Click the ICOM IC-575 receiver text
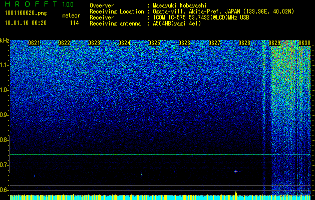Image resolution: width=315 pixels, height=200 pixels. pyautogui.click(x=201, y=17)
